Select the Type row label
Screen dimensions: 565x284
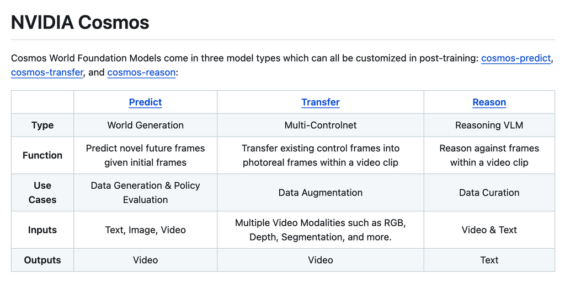[42, 125]
